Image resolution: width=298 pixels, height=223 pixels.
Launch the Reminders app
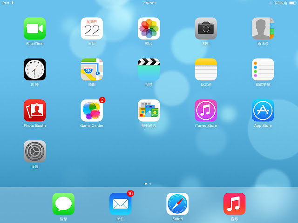tap(263, 69)
